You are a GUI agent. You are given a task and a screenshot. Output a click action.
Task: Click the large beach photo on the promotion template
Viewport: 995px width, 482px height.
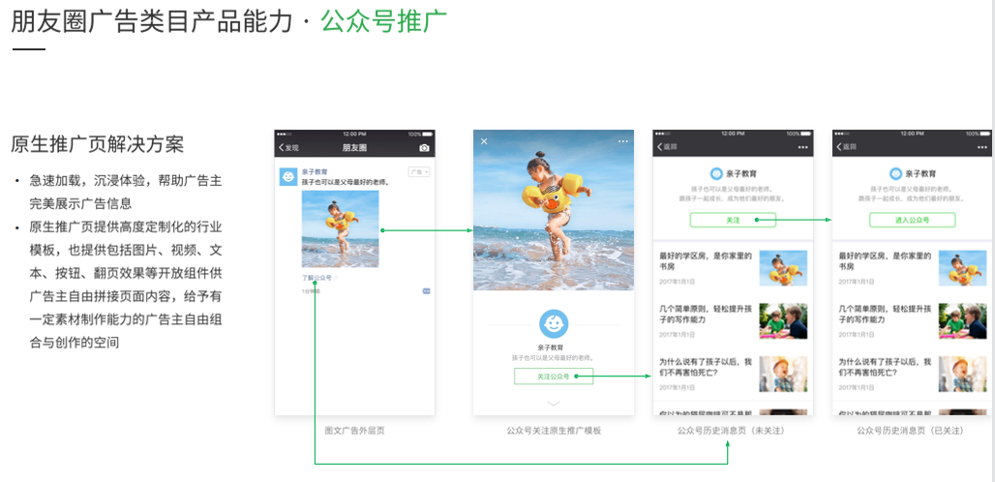(554, 210)
